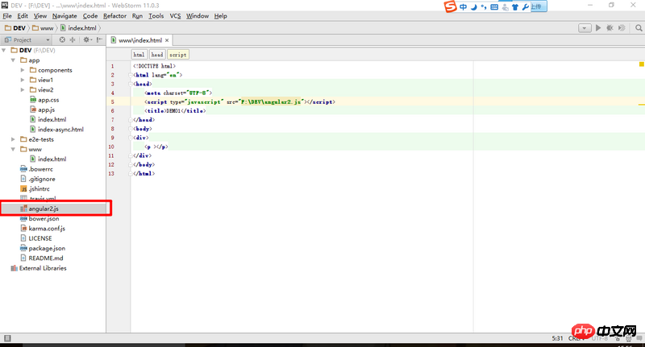Click the script breadcrumb in editor
The image size is (645, 347).
[177, 55]
